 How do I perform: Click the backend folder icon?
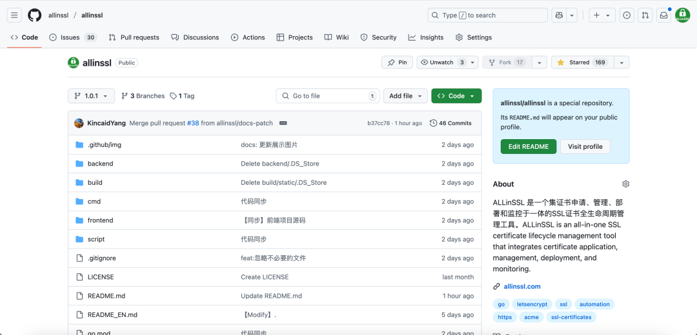point(79,164)
